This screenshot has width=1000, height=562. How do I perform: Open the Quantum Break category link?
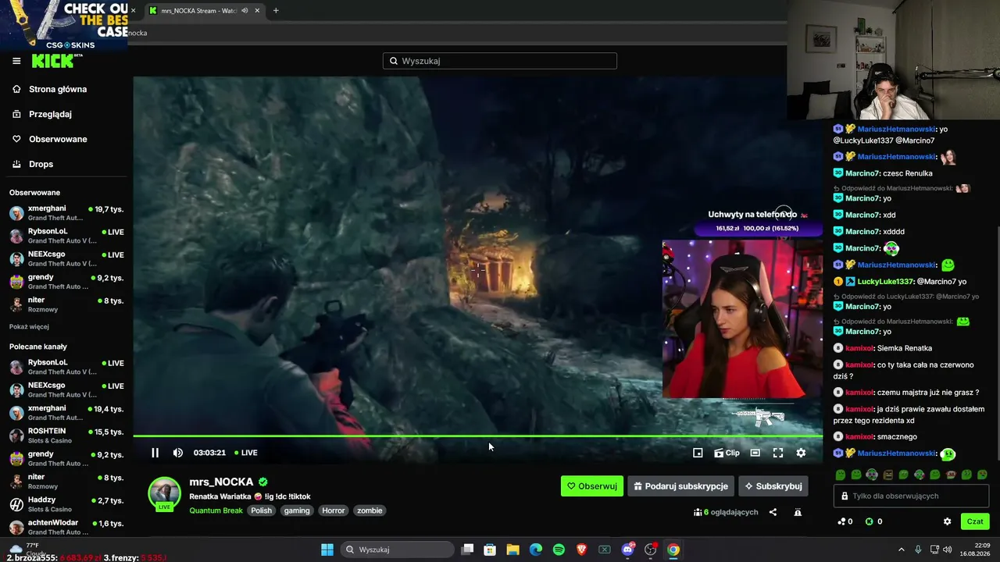(216, 510)
